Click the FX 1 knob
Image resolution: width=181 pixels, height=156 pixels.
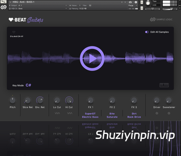click(90, 101)
